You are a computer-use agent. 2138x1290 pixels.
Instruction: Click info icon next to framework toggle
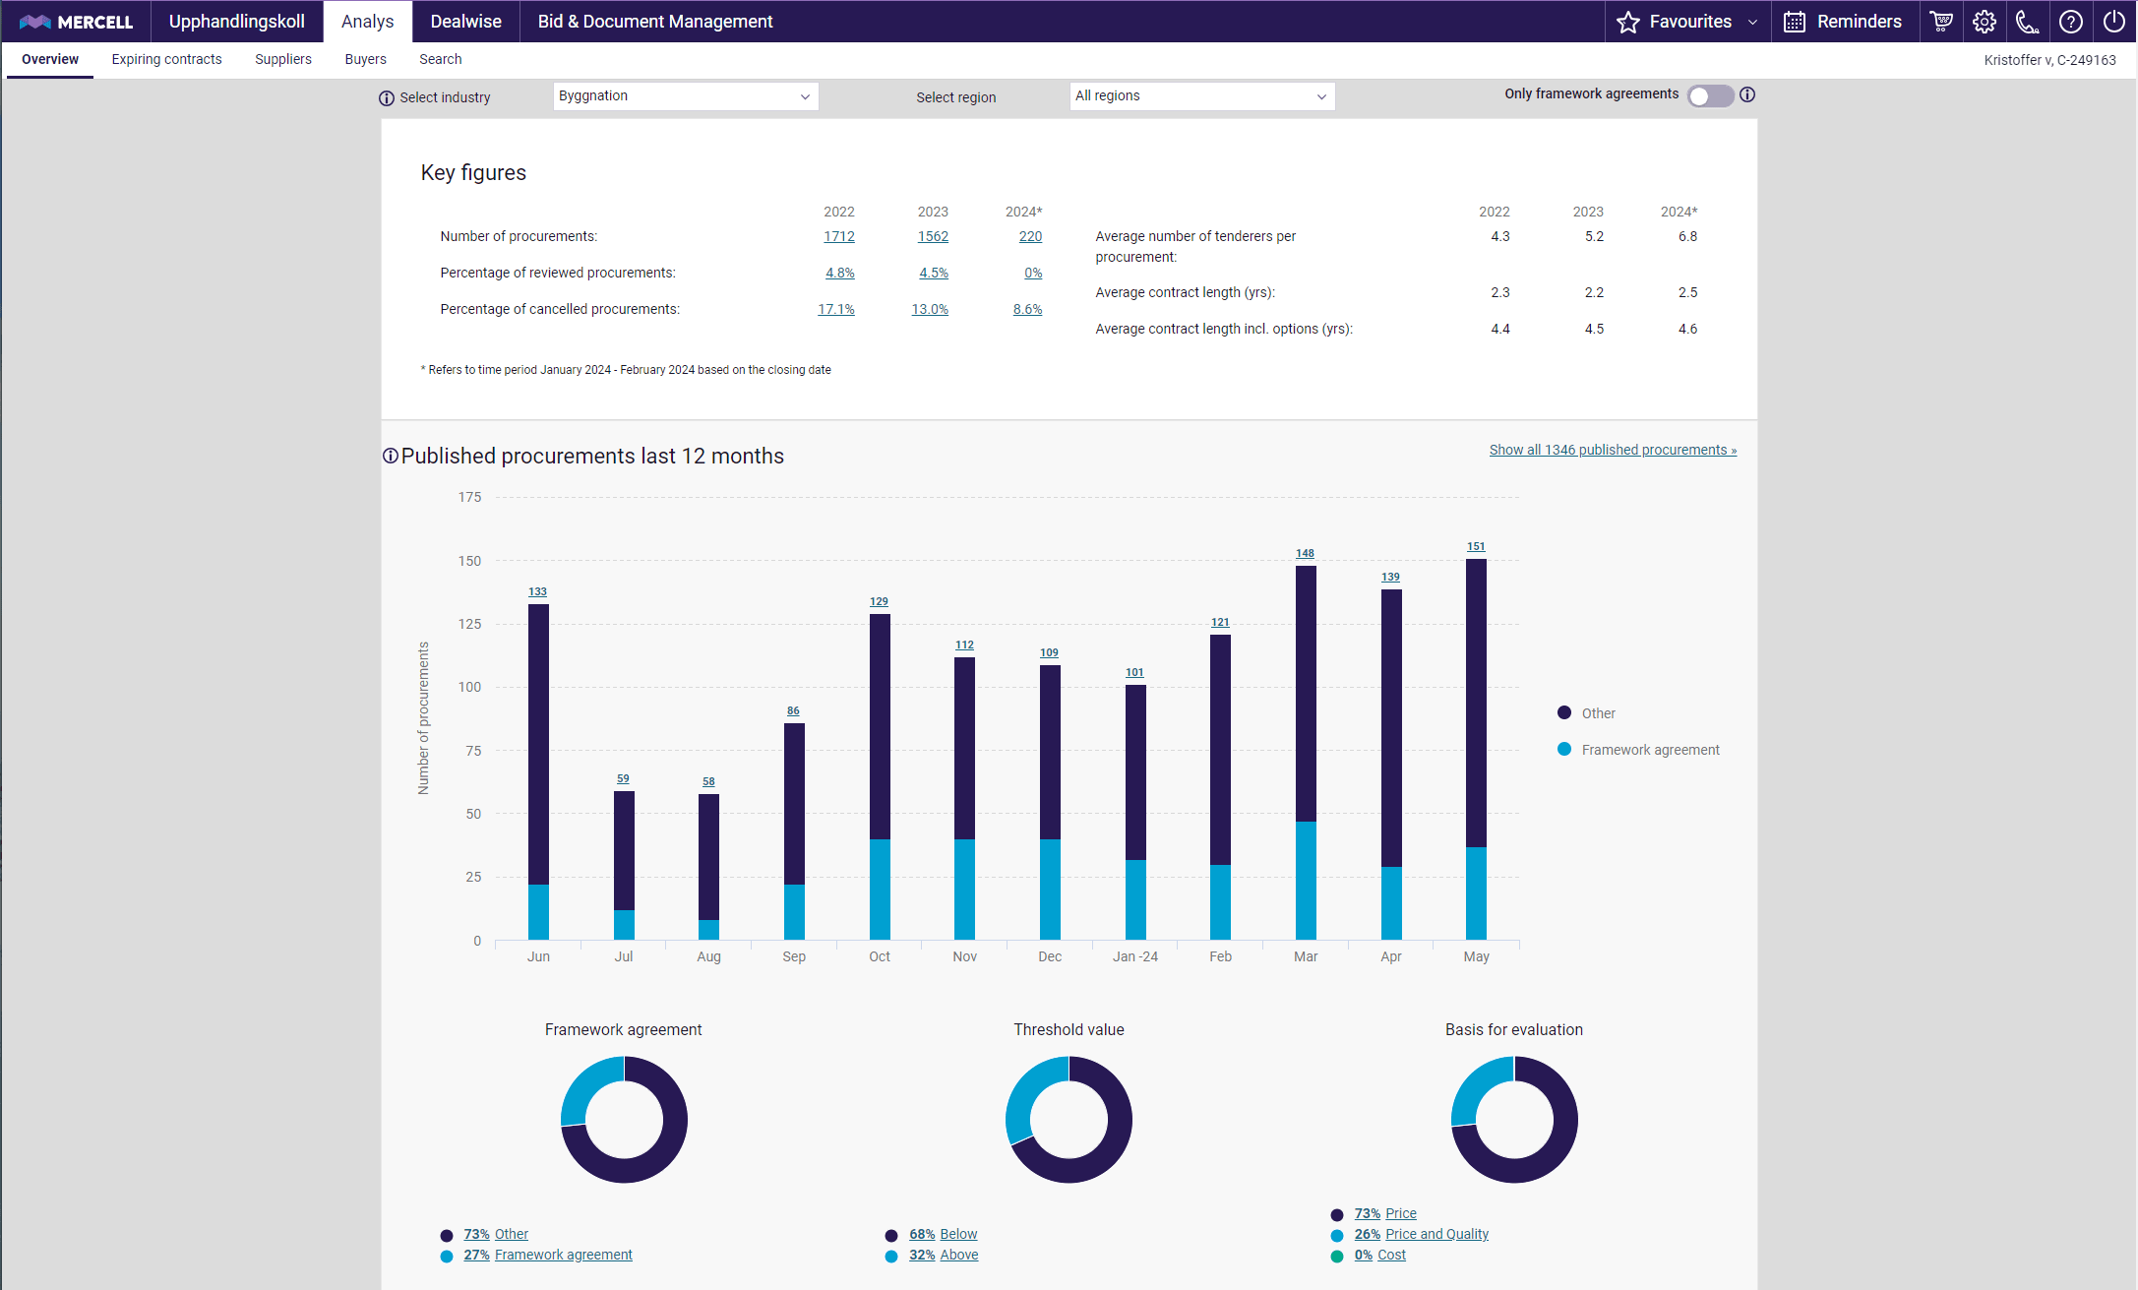click(1747, 94)
